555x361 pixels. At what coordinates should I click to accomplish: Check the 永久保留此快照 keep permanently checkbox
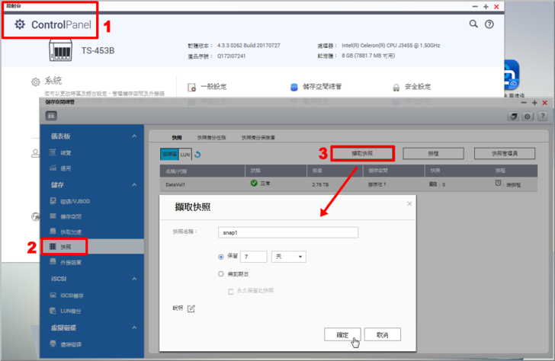pyautogui.click(x=231, y=292)
